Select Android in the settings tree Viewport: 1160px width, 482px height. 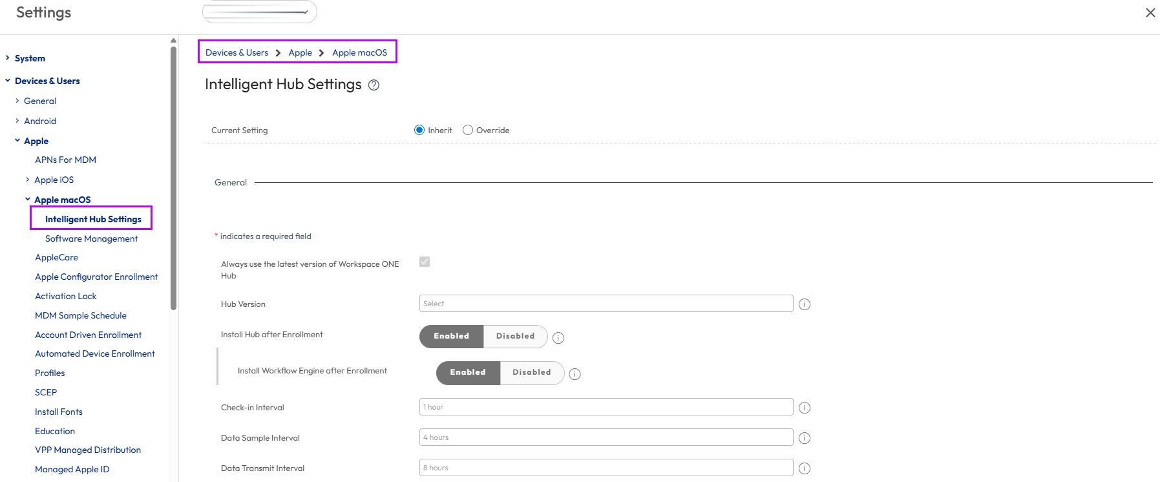click(40, 121)
